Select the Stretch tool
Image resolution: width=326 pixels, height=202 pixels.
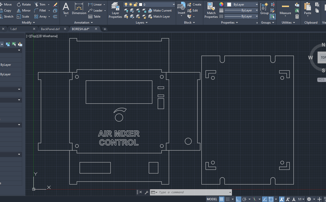(7, 17)
